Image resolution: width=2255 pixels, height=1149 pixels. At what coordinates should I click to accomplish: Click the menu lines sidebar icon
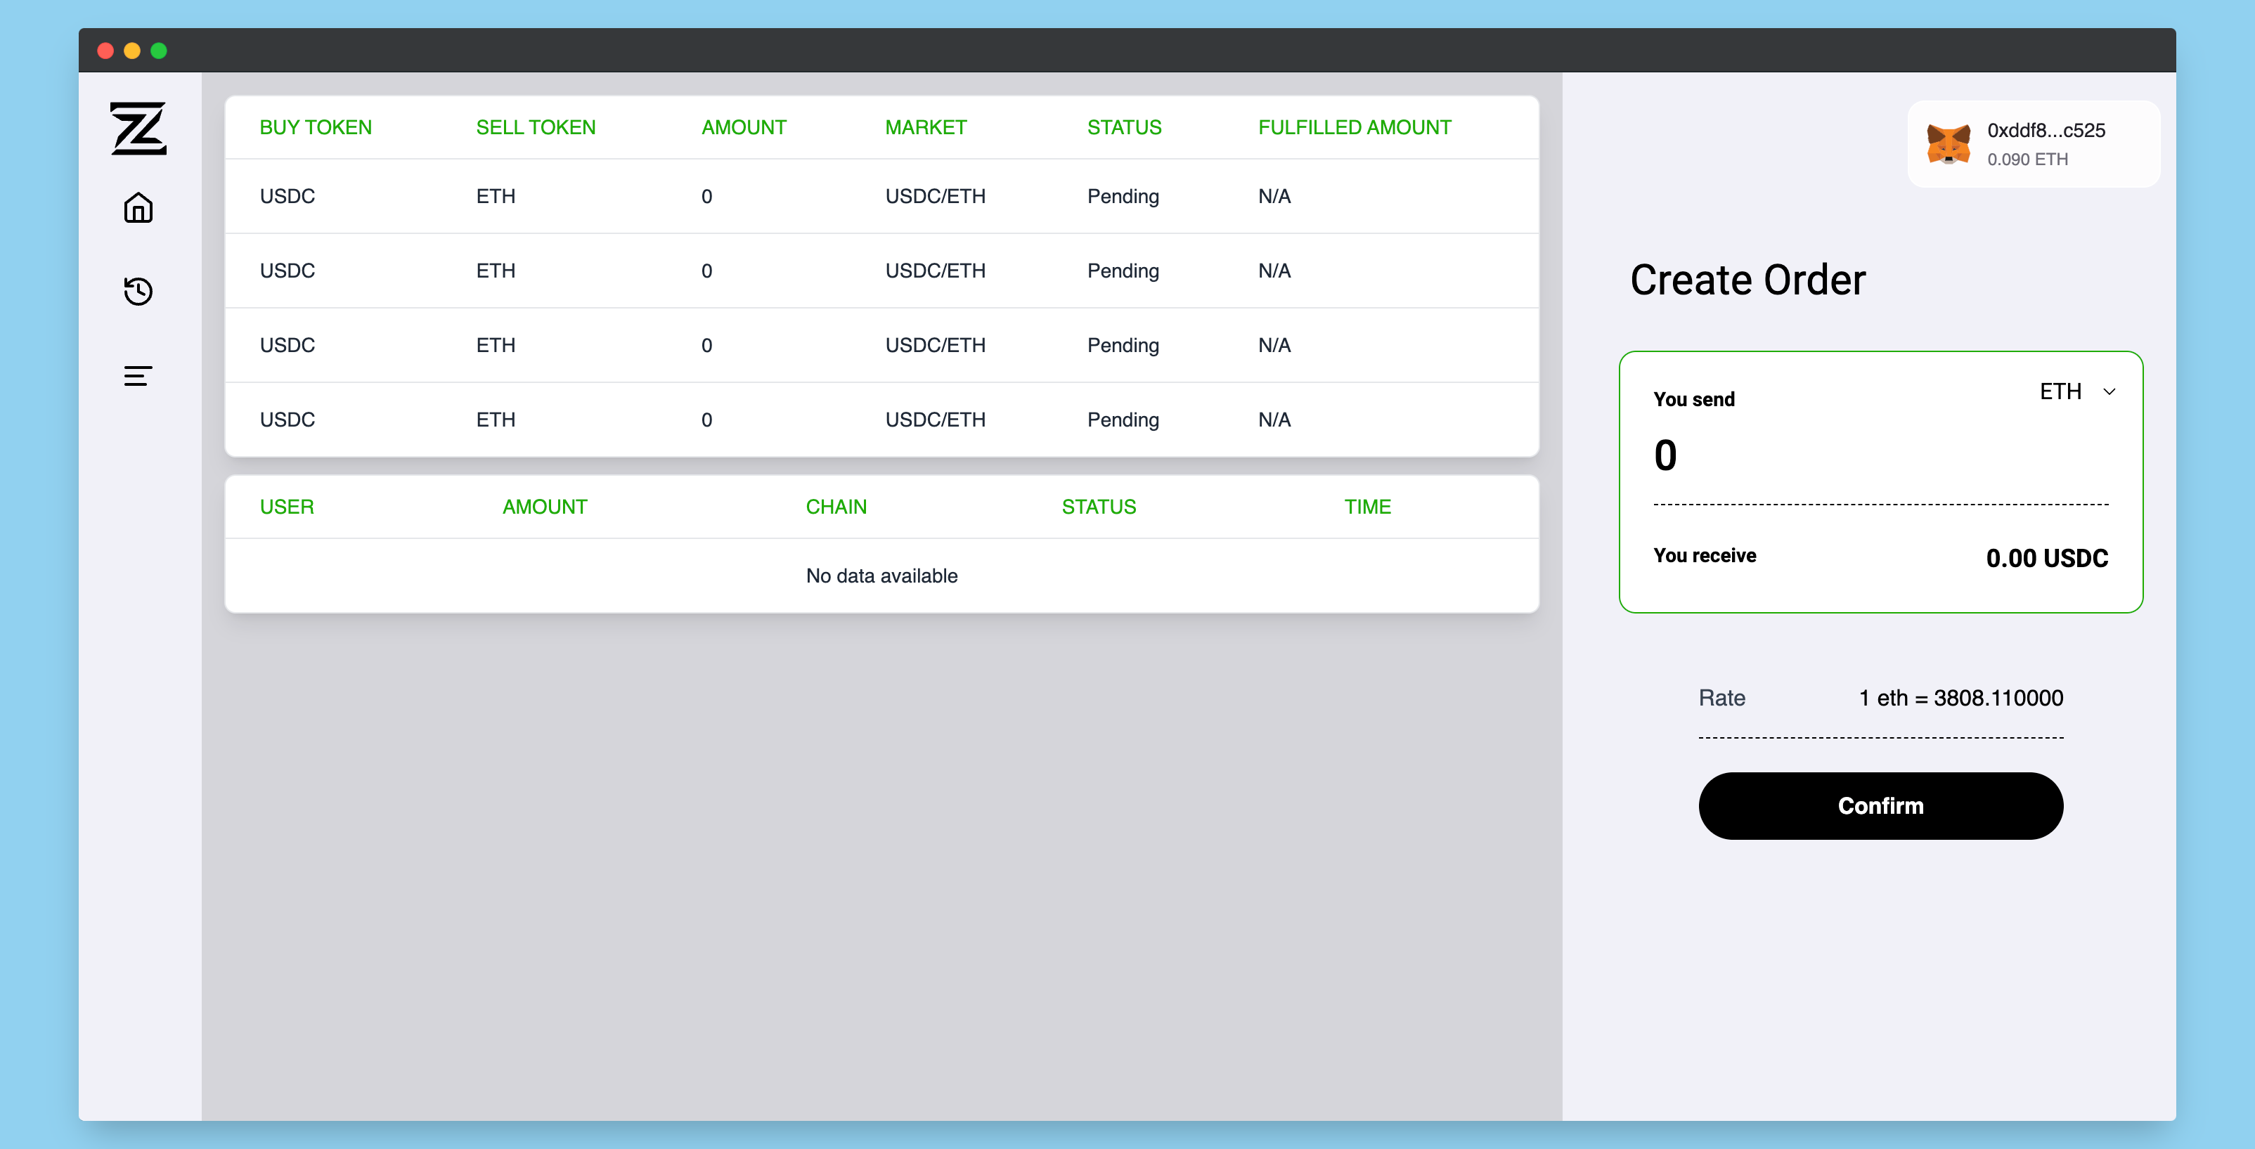[138, 375]
